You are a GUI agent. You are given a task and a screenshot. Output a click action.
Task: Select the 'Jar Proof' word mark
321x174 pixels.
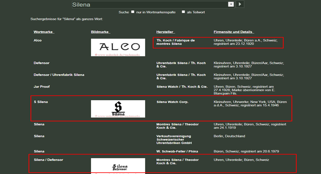[42, 87]
